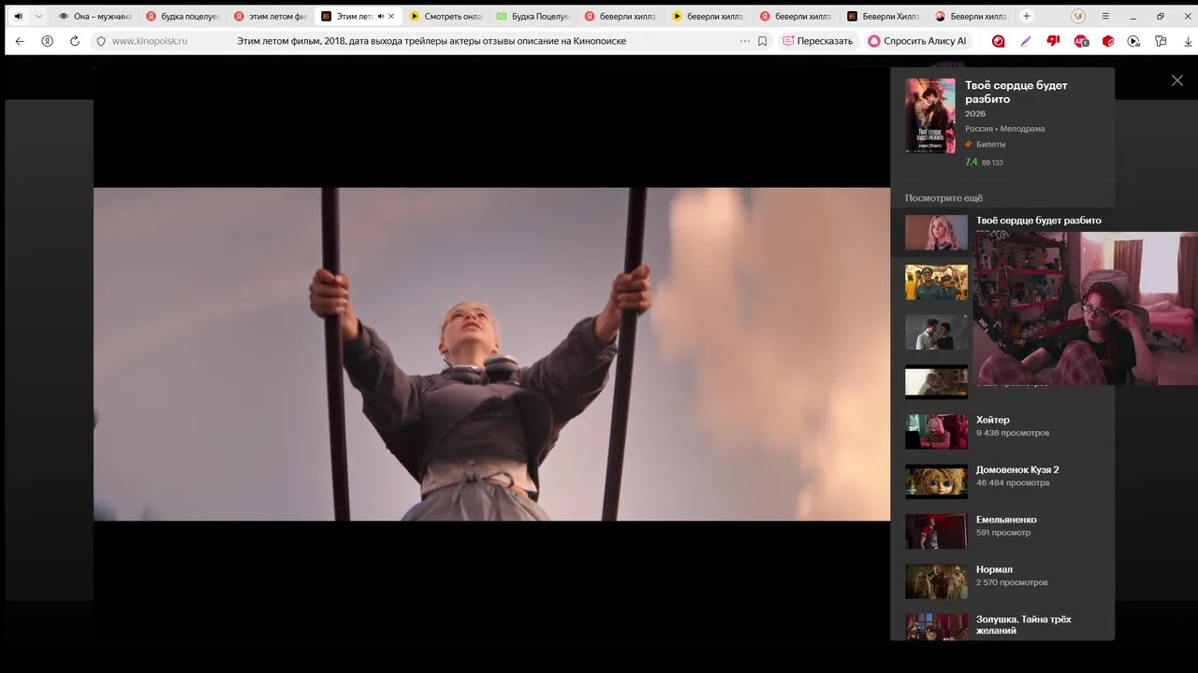The width and height of the screenshot is (1198, 673).
Task: Open the 'Хейтер' trailer thumbnail
Action: point(936,432)
